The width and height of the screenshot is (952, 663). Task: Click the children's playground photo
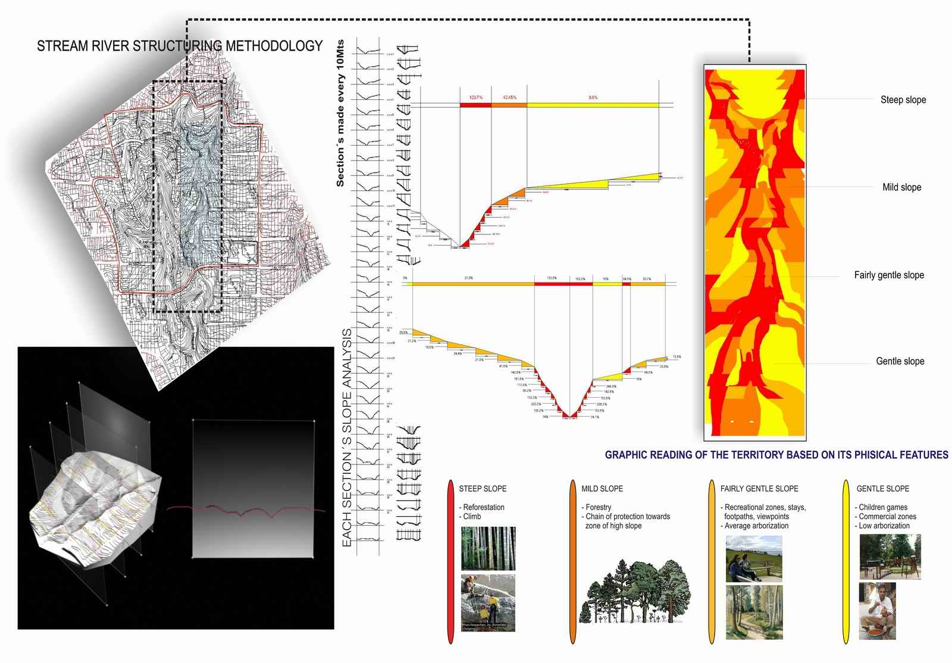point(890,556)
